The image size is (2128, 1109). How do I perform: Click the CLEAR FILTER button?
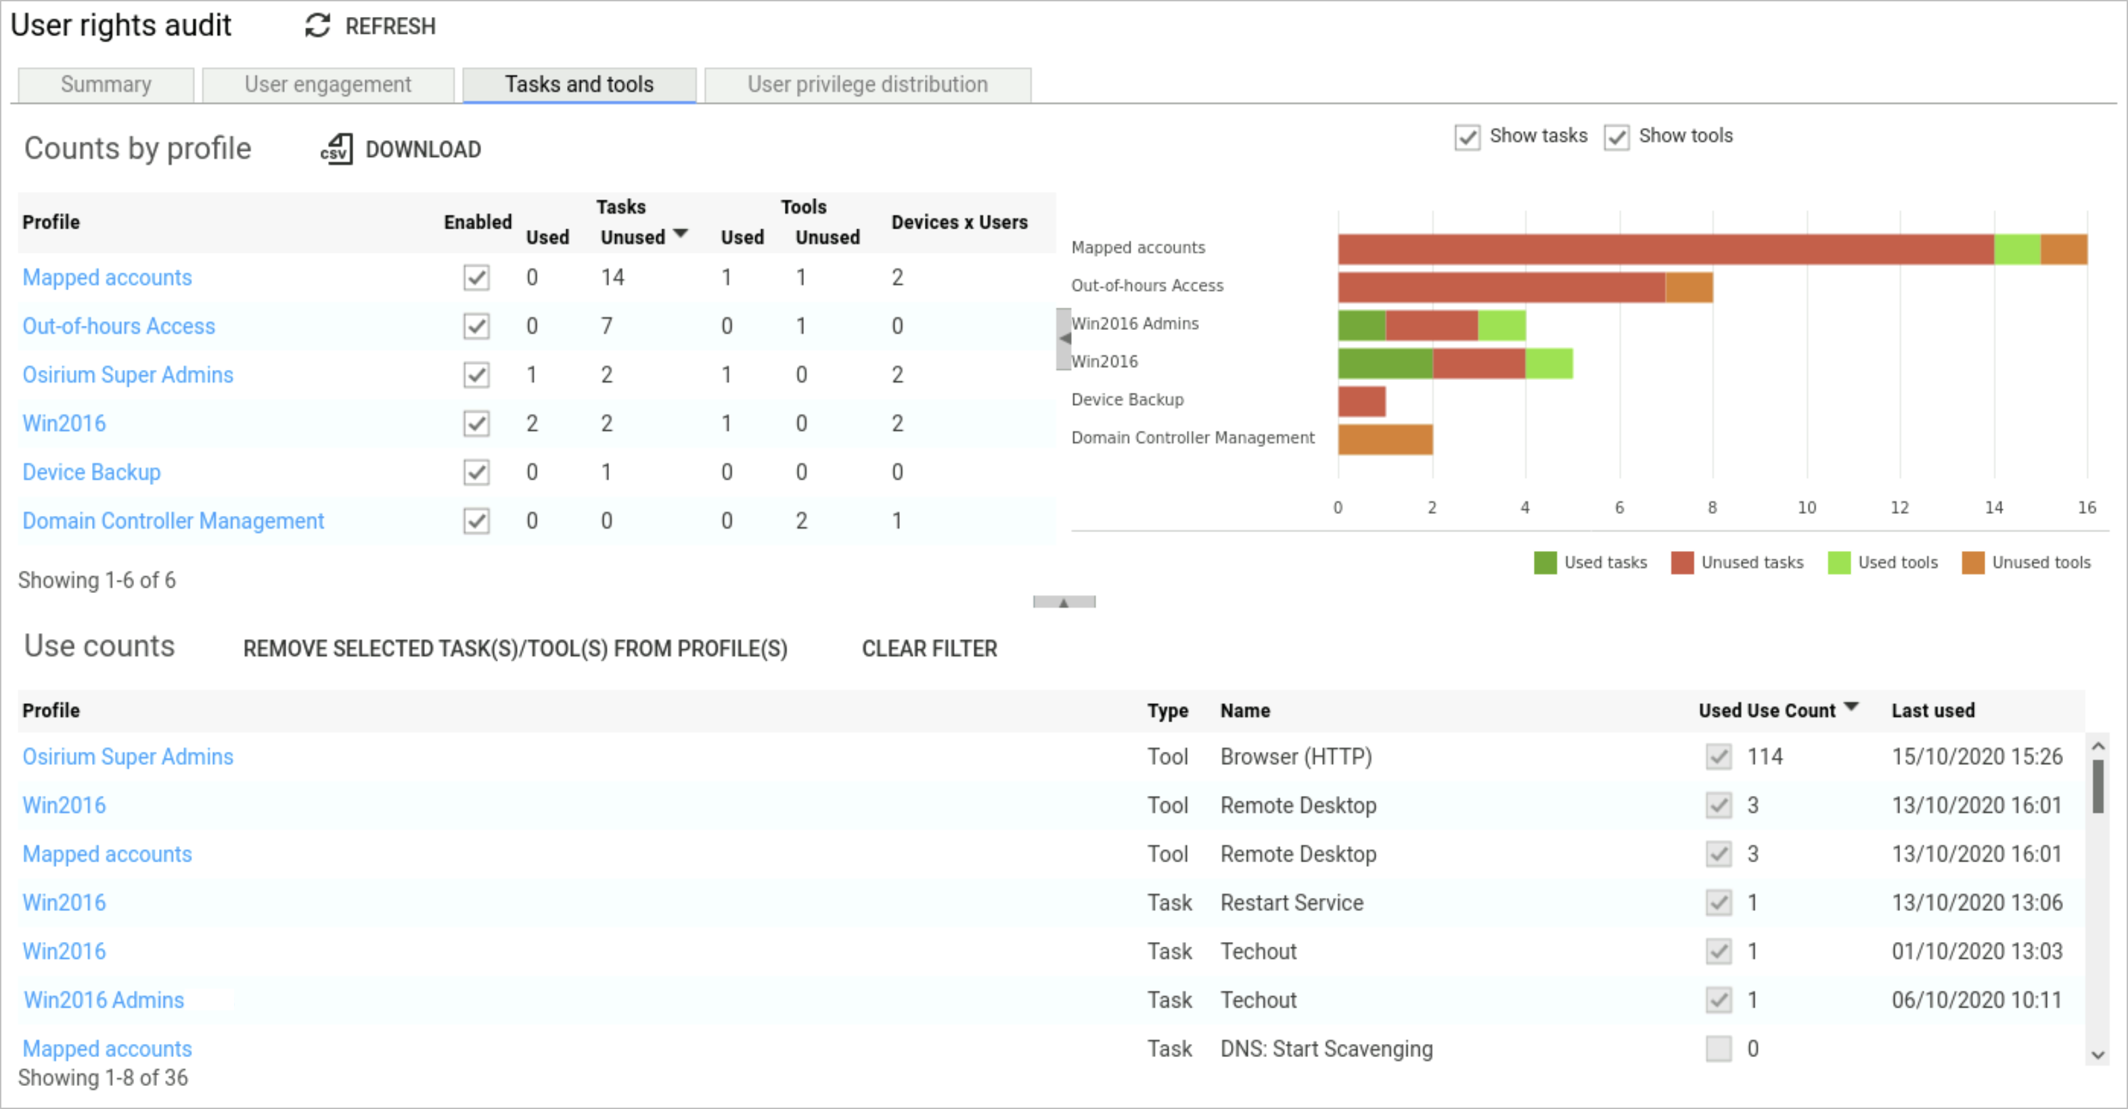tap(929, 649)
